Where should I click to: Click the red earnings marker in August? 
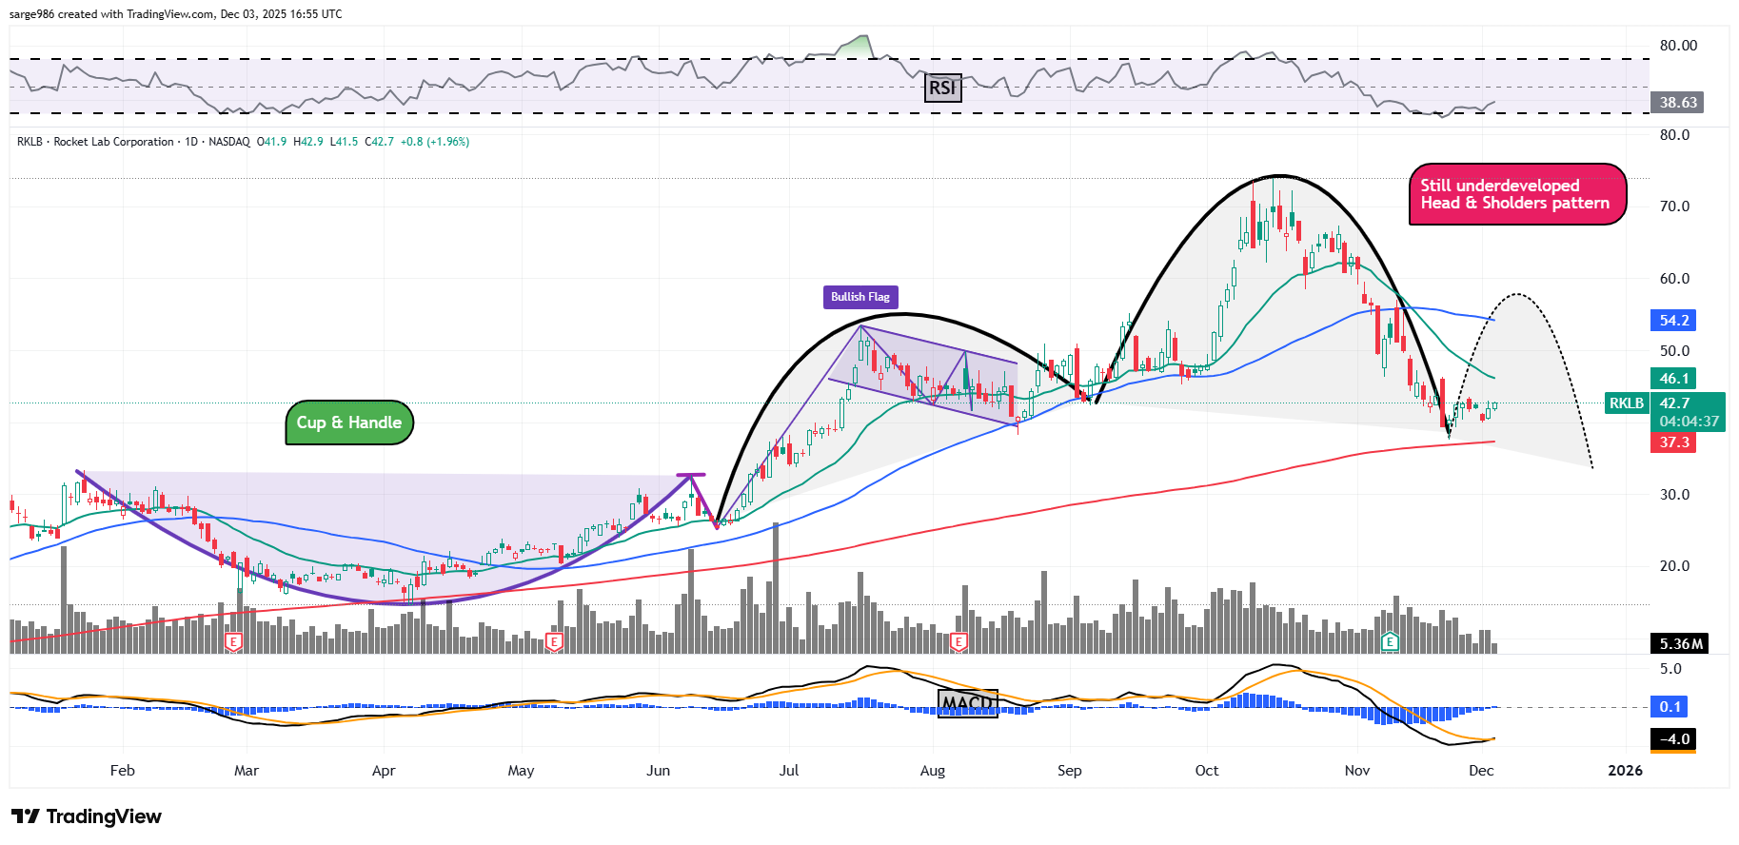pyautogui.click(x=958, y=642)
